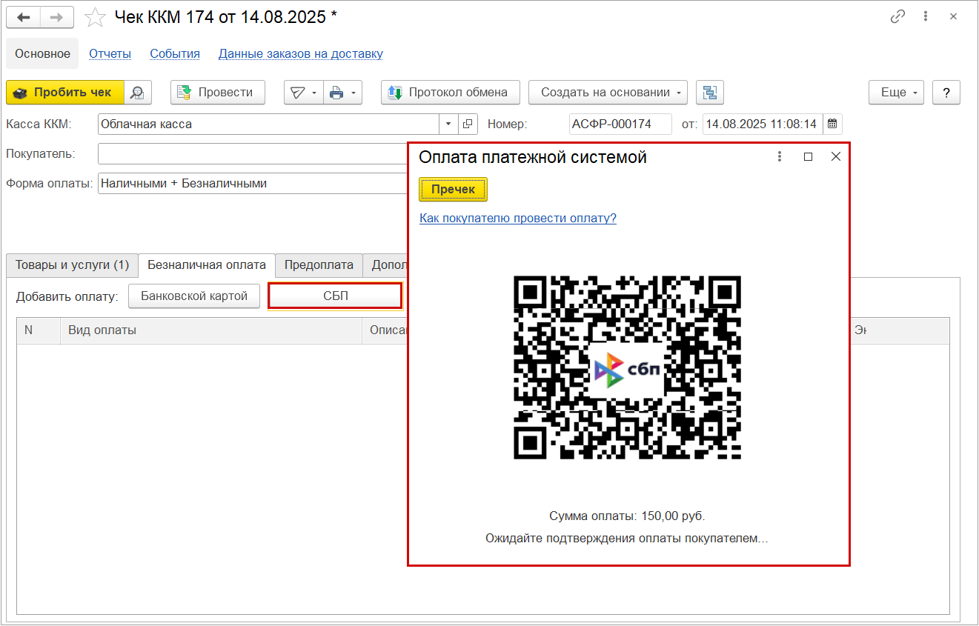Image resolution: width=979 pixels, height=626 pixels.
Task: Click the Пречек button
Action: click(454, 189)
